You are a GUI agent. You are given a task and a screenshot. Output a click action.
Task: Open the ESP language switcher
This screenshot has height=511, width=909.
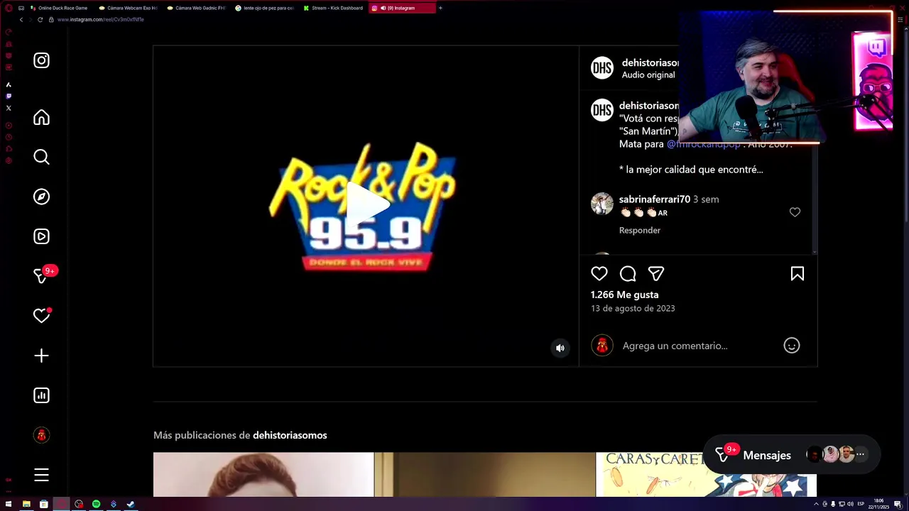861,504
